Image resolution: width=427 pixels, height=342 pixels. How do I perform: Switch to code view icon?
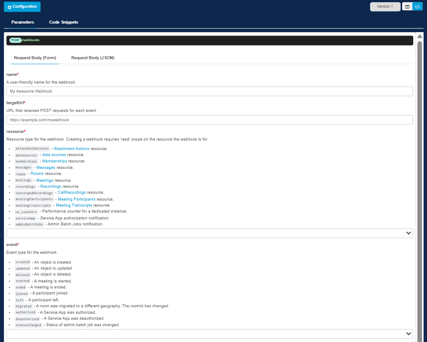[417, 7]
